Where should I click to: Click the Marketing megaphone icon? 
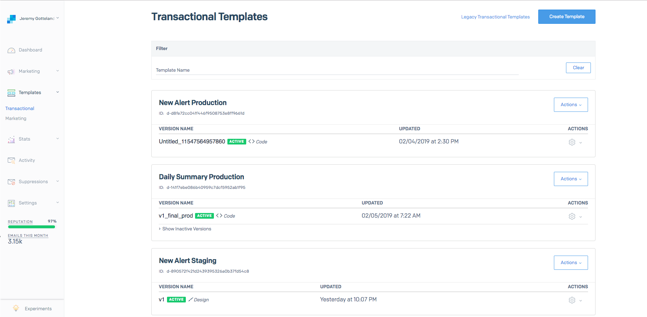[11, 72]
